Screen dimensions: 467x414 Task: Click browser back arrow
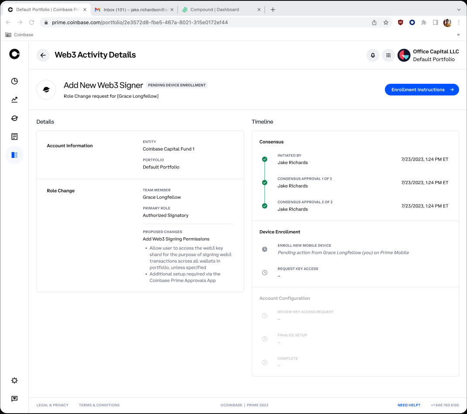pyautogui.click(x=8, y=22)
